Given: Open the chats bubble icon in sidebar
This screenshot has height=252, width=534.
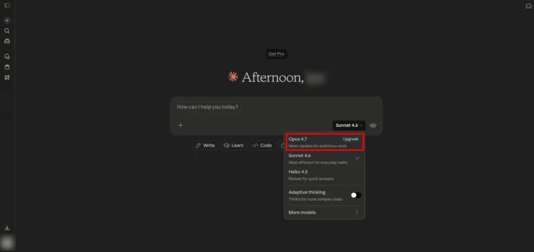Looking at the screenshot, I should (7, 56).
